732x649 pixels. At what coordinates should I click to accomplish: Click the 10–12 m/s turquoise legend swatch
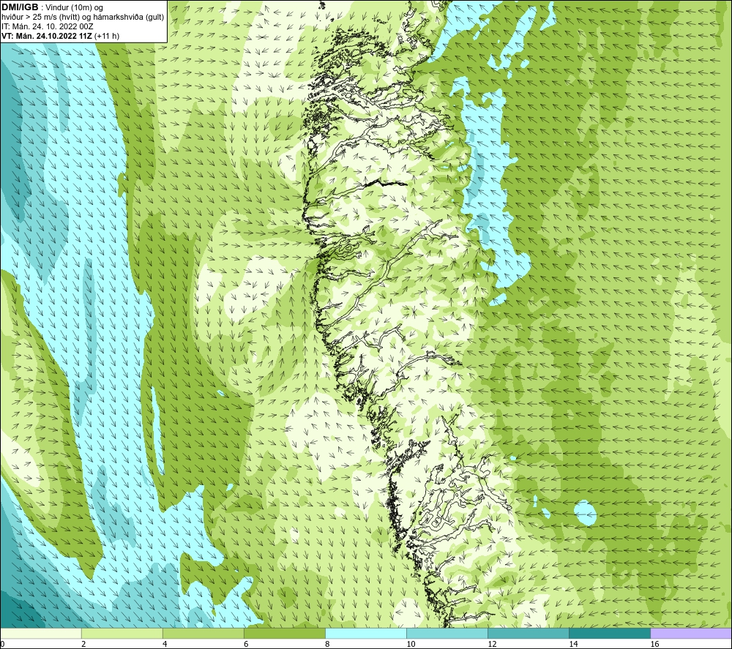pyautogui.click(x=447, y=634)
